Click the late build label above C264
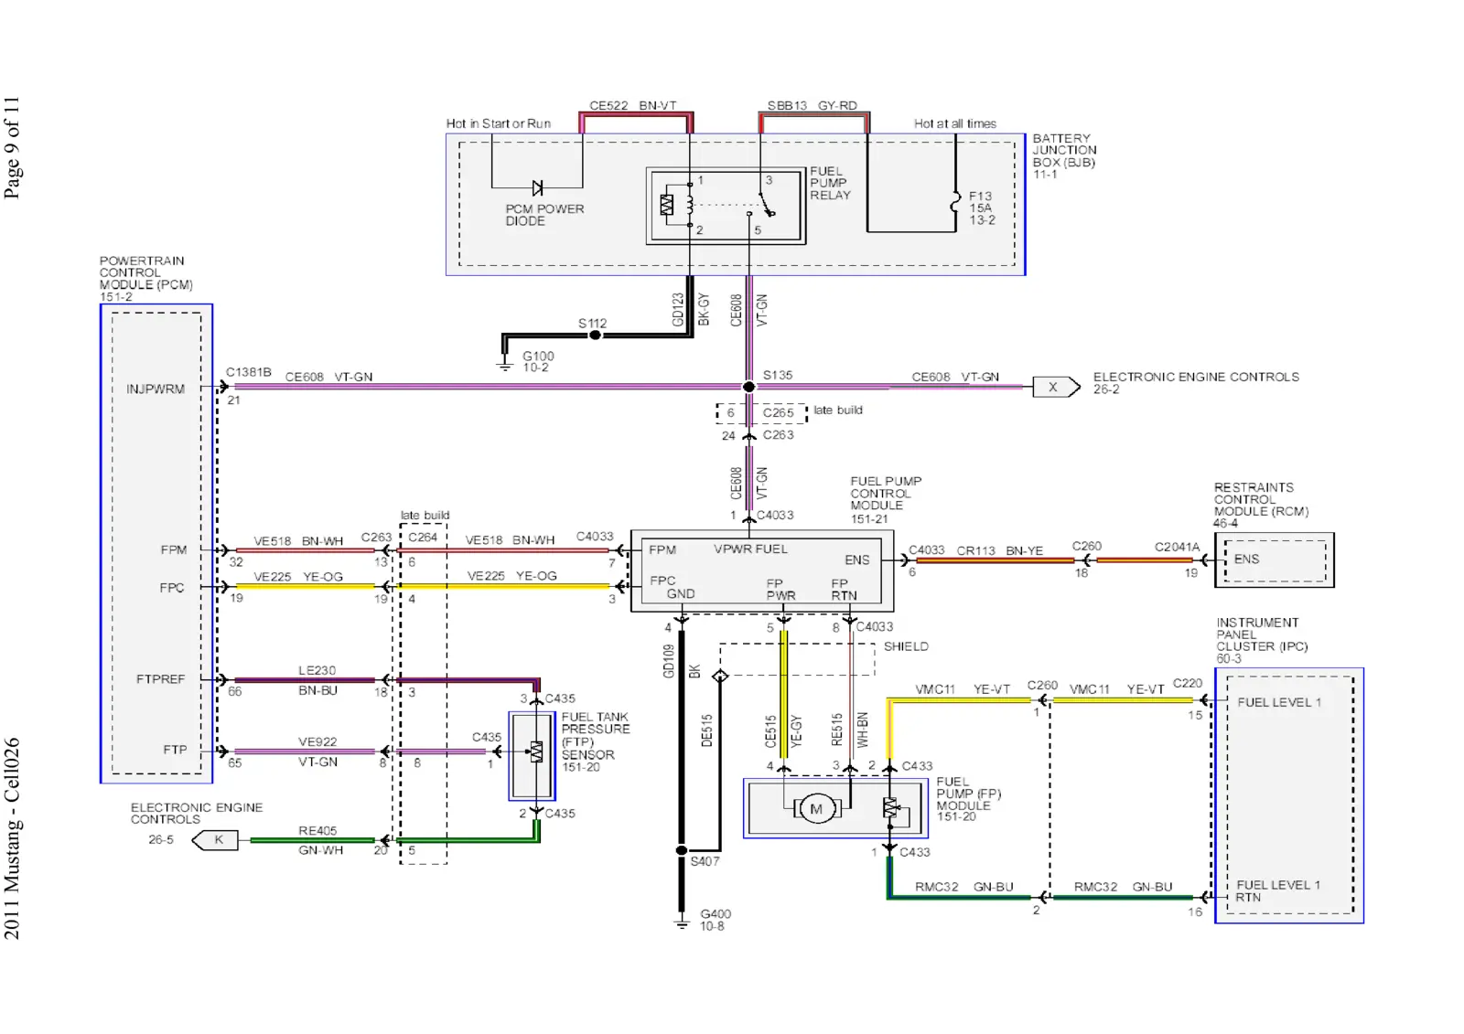This screenshot has height=1034, width=1464. tap(425, 516)
